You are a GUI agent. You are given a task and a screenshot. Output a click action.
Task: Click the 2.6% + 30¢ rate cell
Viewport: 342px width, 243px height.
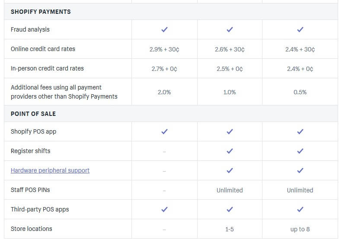230,49
